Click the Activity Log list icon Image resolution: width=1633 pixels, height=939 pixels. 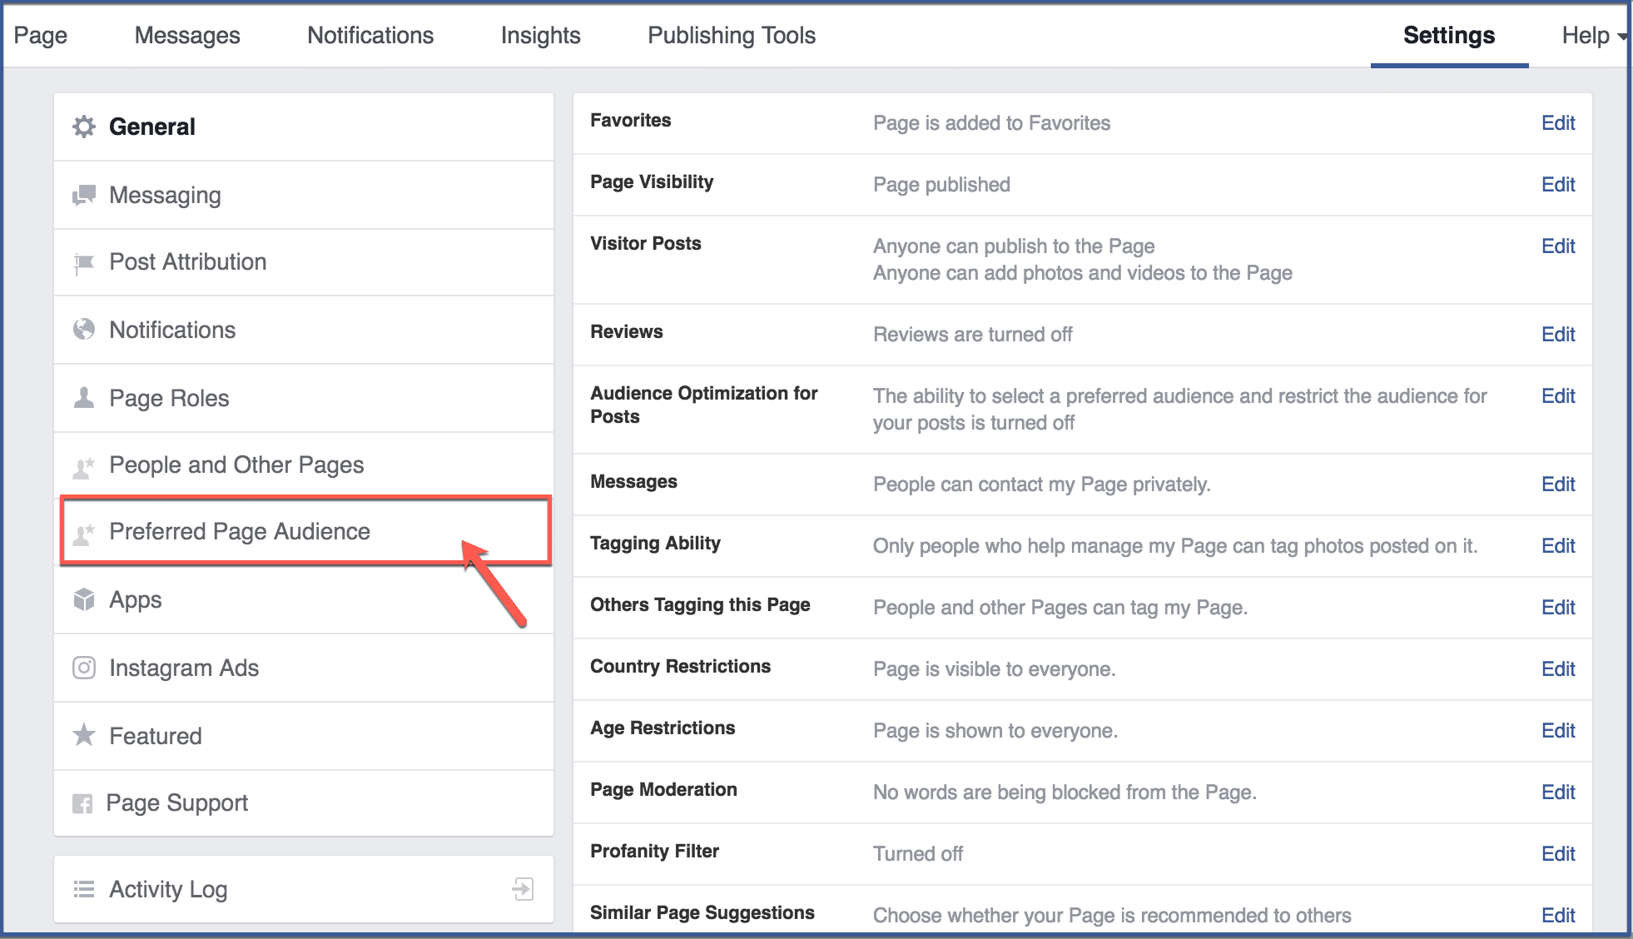[x=84, y=889]
